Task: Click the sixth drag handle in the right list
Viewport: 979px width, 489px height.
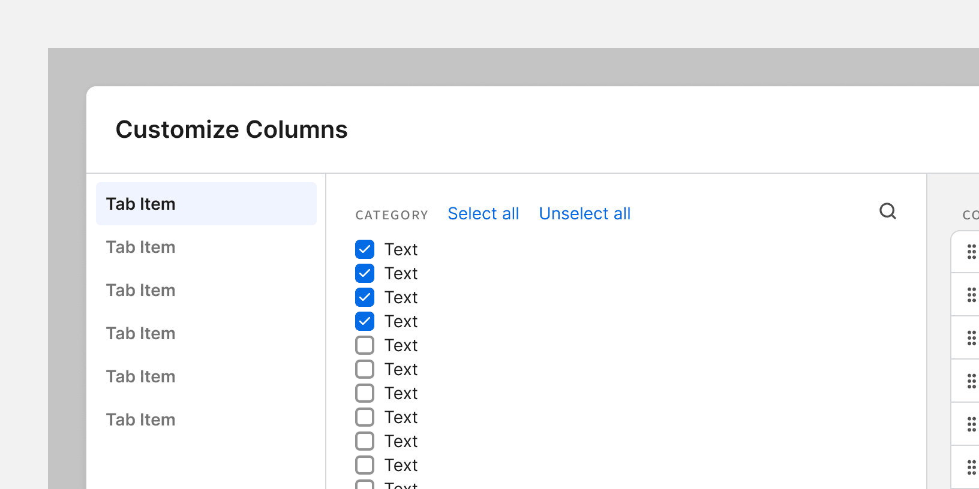Action: click(x=971, y=467)
